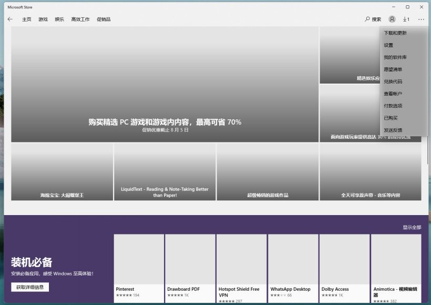Click the PC游戏 70% off hero banner

pyautogui.click(x=165, y=84)
